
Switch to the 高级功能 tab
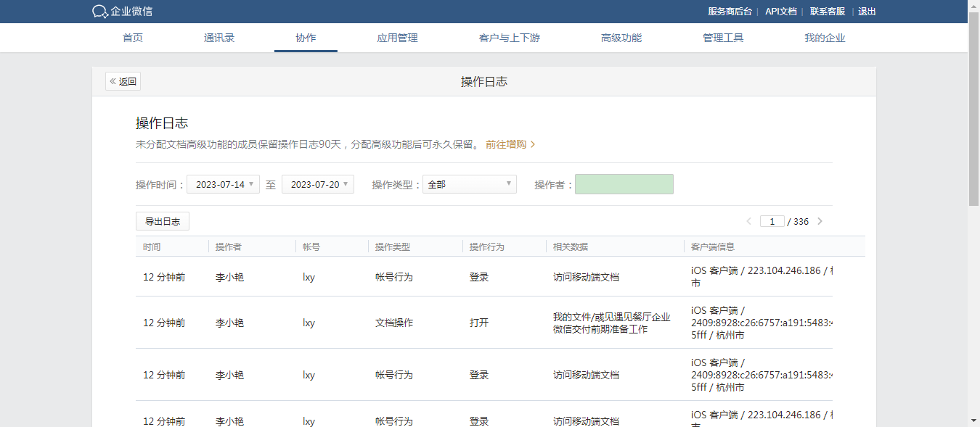tap(621, 38)
